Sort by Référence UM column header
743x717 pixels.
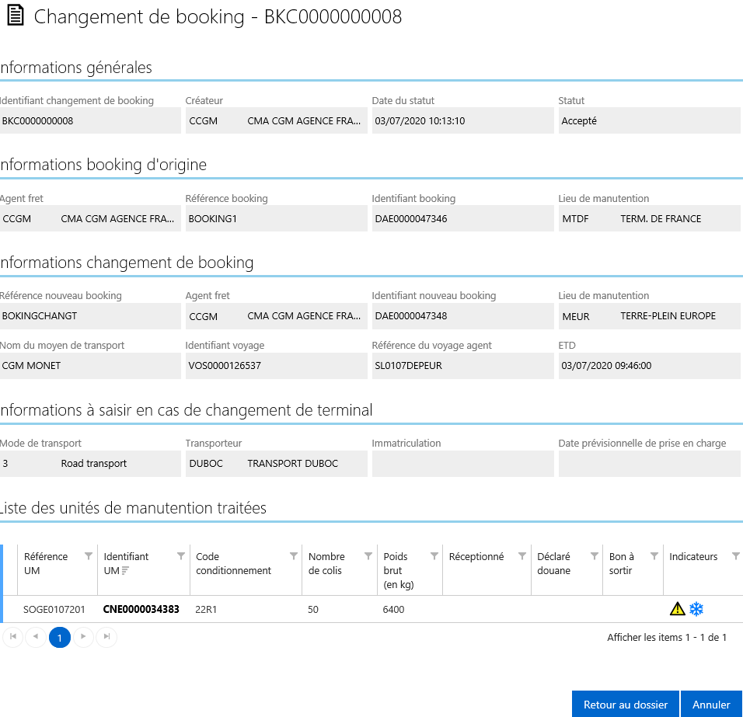[x=46, y=563]
